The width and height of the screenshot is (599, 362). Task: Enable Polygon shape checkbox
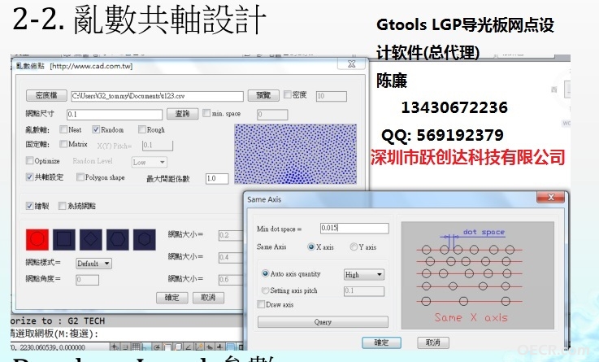tap(80, 177)
